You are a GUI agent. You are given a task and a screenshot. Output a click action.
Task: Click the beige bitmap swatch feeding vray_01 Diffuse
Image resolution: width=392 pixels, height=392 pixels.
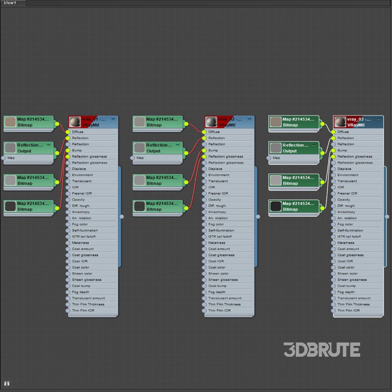[x=10, y=122]
